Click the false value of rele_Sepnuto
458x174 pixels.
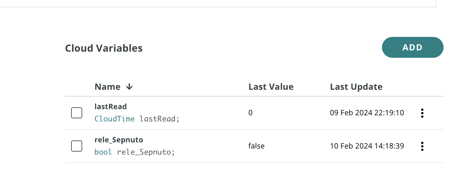[x=256, y=146]
